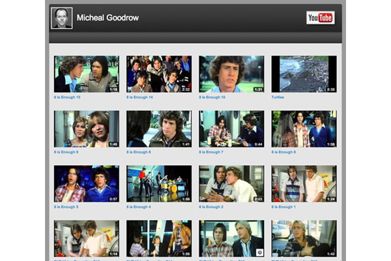The image size is (391, 261).
Task: Open the 'Turtles' video title link
Action: 278,97
